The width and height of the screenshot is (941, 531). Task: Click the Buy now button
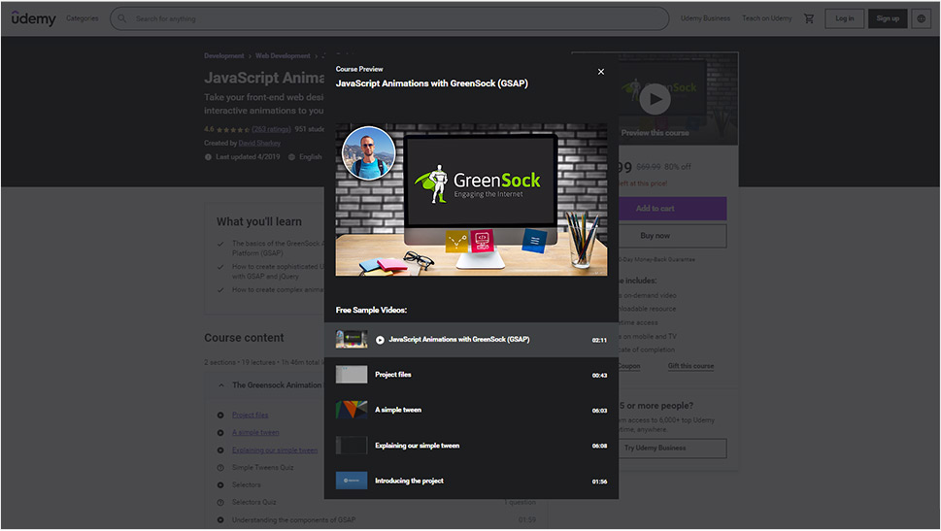(x=672, y=236)
